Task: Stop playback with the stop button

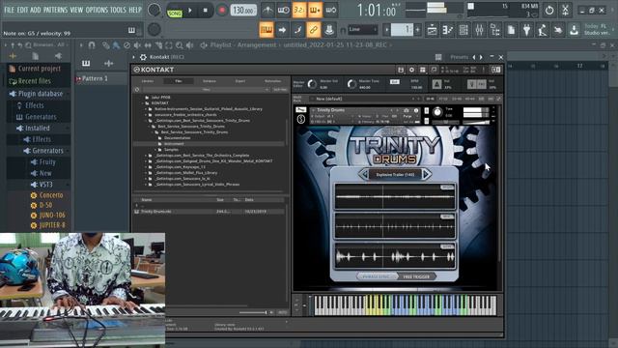Action: click(205, 11)
